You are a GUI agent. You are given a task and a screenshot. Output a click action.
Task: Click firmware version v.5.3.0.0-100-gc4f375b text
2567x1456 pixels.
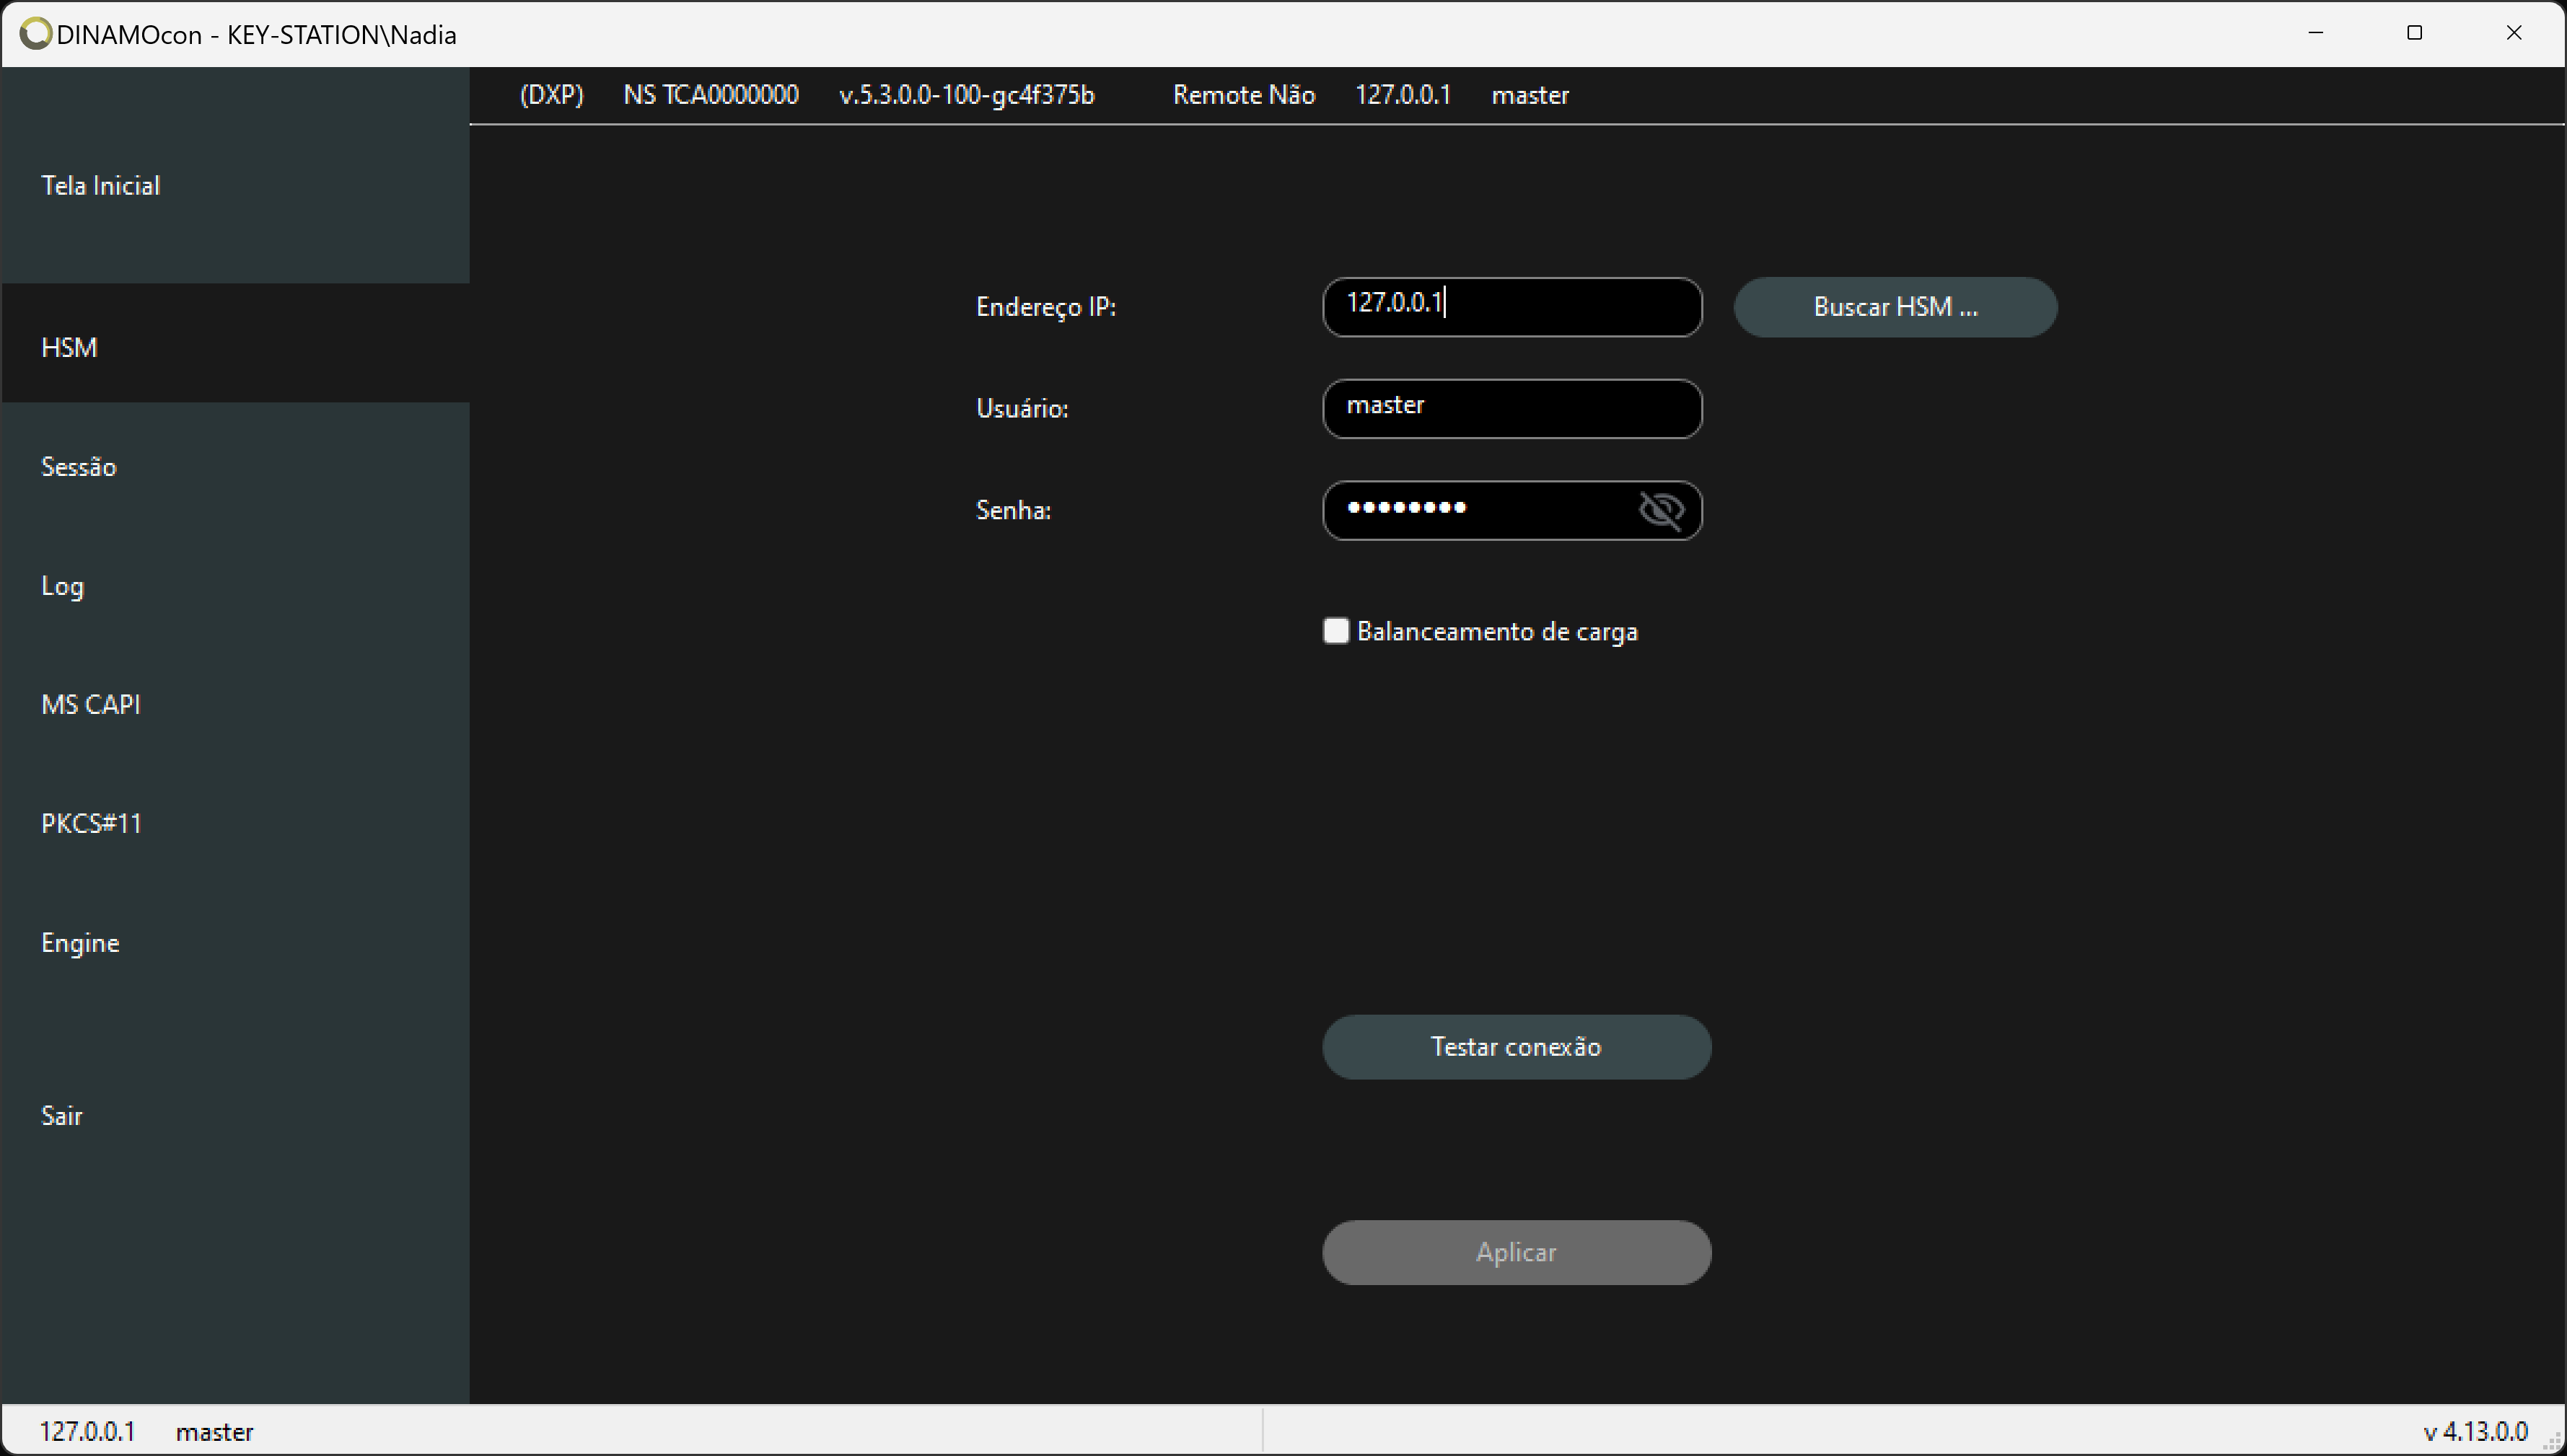coord(966,95)
